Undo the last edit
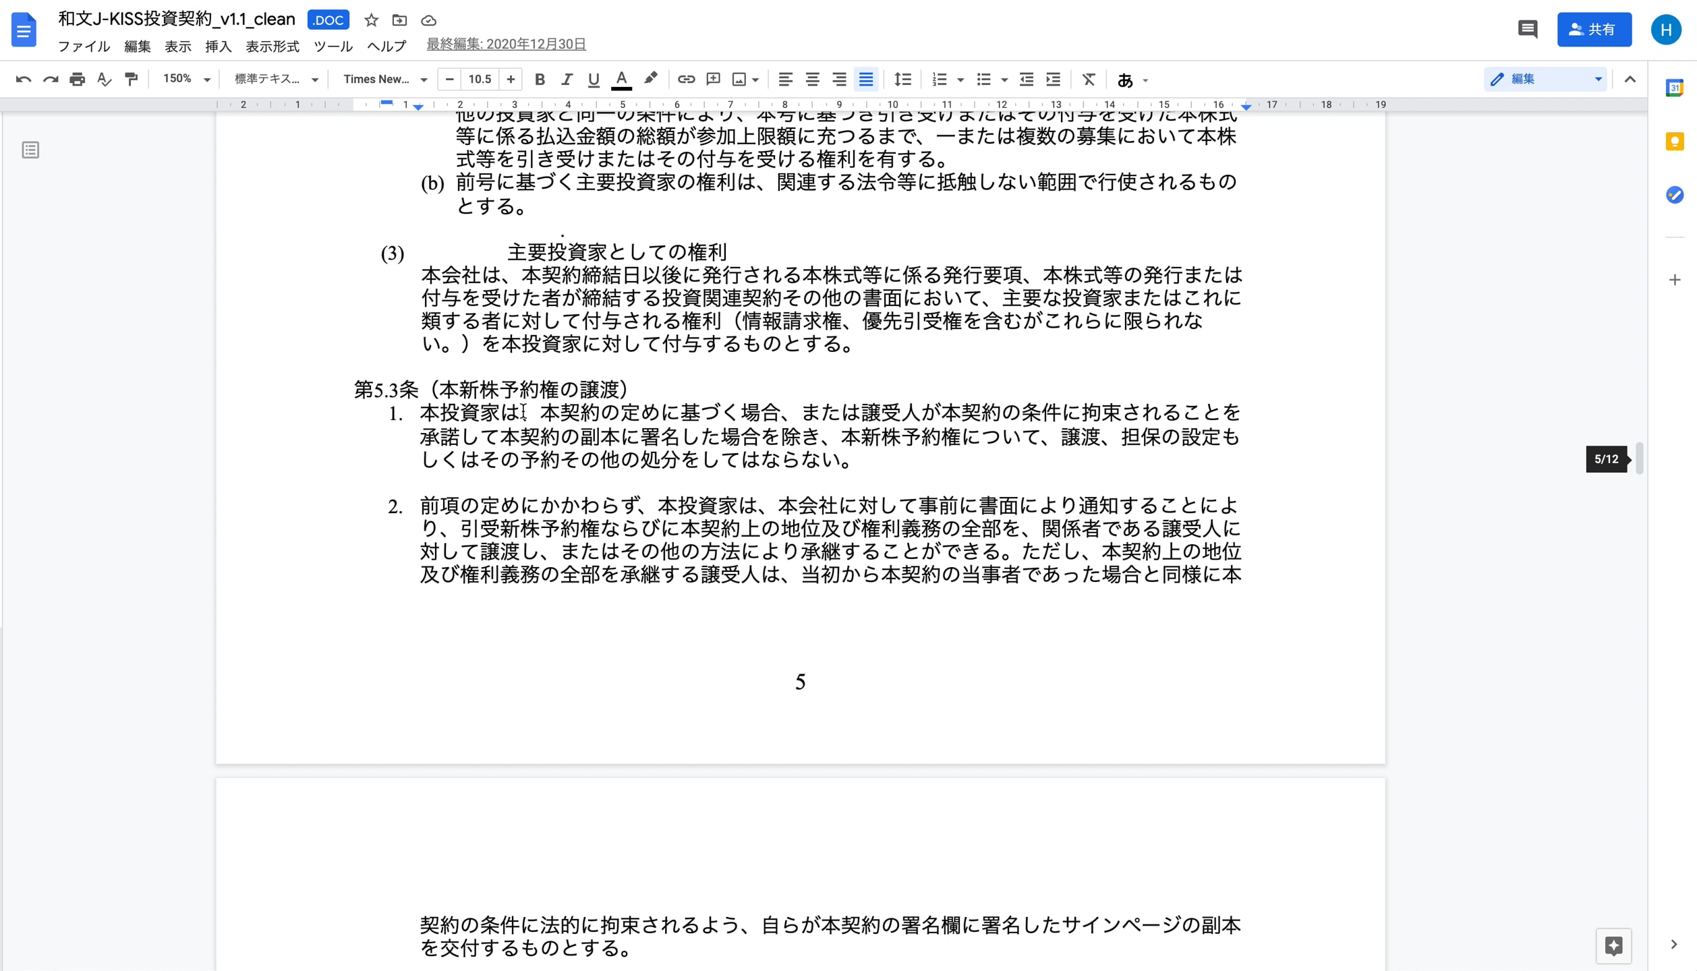The width and height of the screenshot is (1697, 971). click(x=24, y=79)
